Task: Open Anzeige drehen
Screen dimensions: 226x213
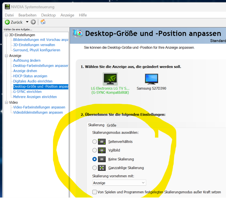Action: pyautogui.click(x=25, y=71)
